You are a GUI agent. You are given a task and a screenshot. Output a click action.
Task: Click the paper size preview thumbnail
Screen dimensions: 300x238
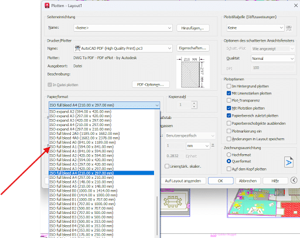pos(193,72)
